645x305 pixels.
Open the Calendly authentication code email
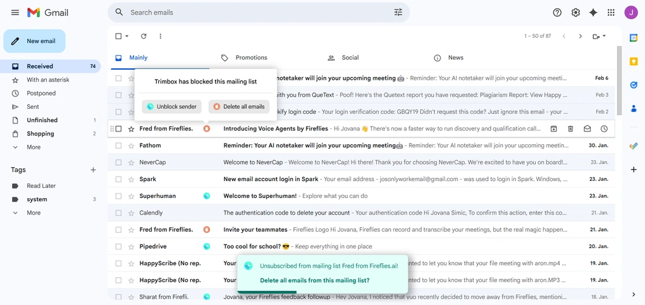[361, 213]
